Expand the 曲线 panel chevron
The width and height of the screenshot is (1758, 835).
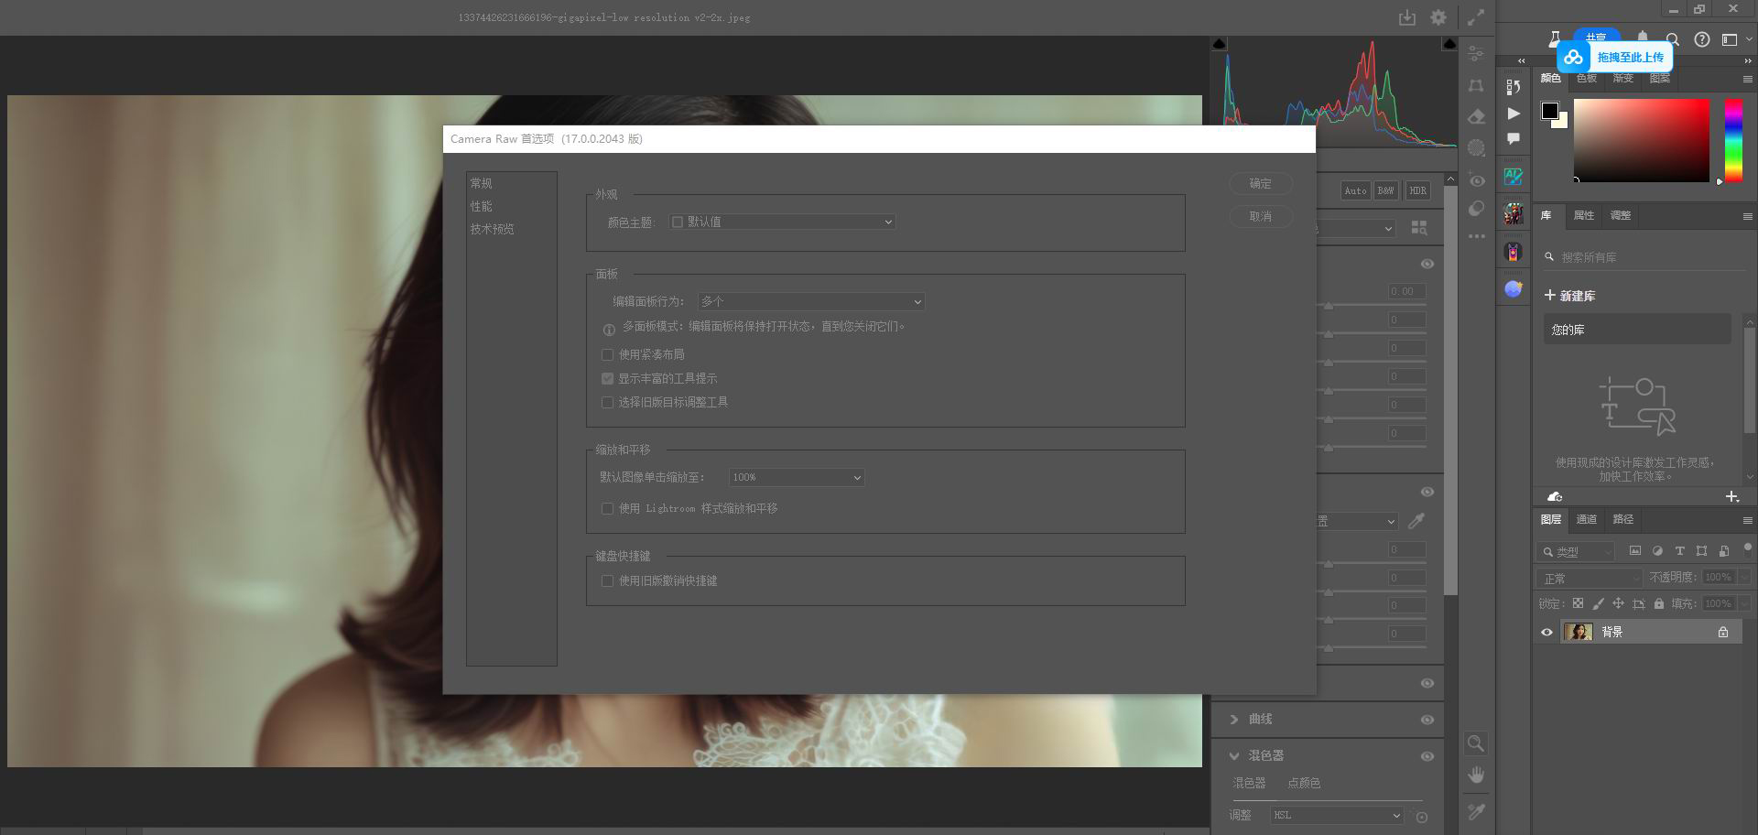(1233, 720)
